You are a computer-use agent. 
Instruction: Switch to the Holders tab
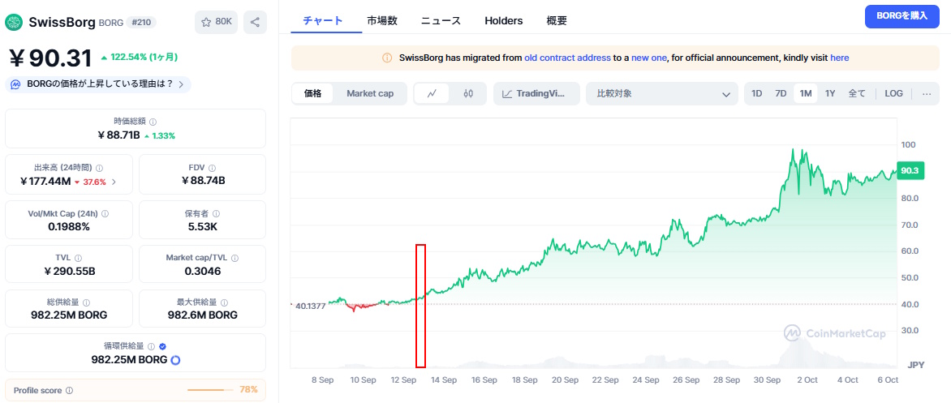coord(503,21)
